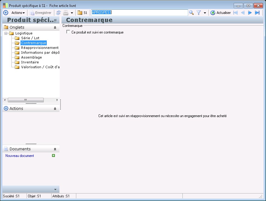The height and width of the screenshot is (201, 266).
Task: Go to the last record
Action: (x=257, y=13)
